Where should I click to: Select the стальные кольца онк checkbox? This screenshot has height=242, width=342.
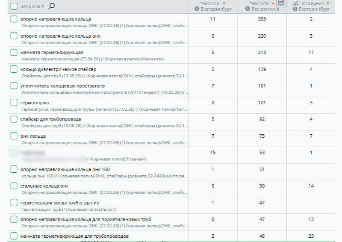pyautogui.click(x=14, y=186)
